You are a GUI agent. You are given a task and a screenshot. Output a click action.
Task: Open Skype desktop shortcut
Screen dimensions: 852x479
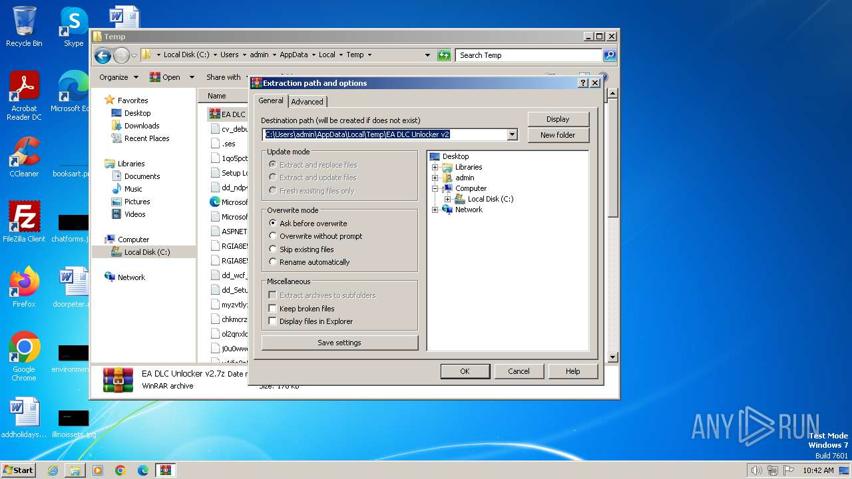coord(73,27)
